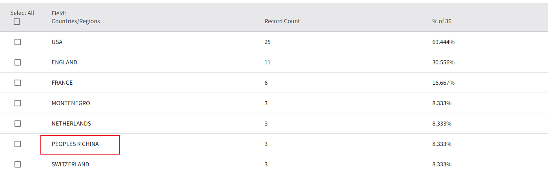Click the highlighted PEOPLES R CHINA text
This screenshot has width=553, height=173.
[75, 144]
